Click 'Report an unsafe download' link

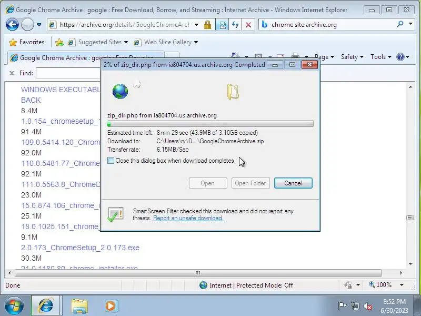(x=188, y=218)
